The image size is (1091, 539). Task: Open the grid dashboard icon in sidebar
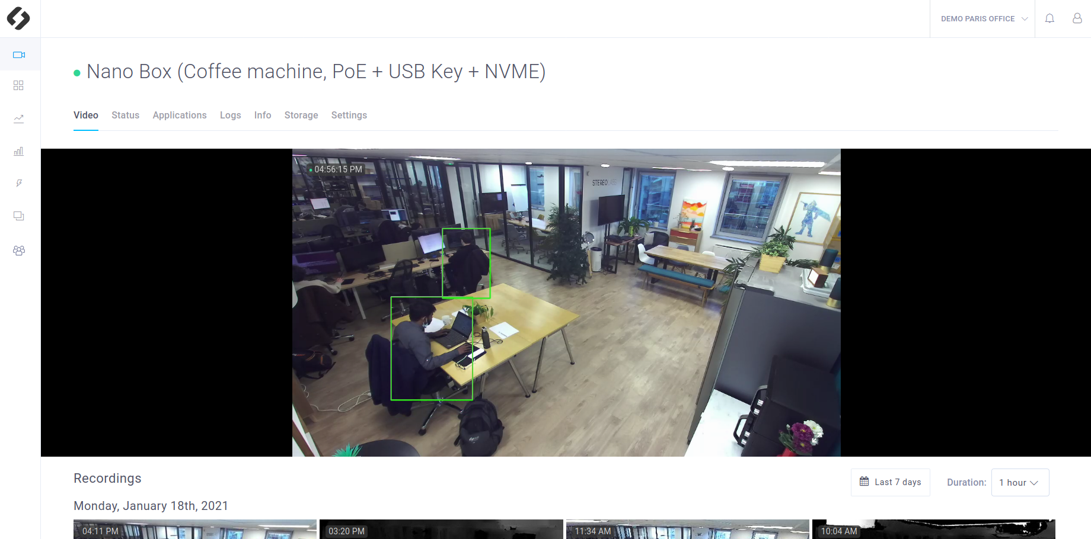(18, 86)
